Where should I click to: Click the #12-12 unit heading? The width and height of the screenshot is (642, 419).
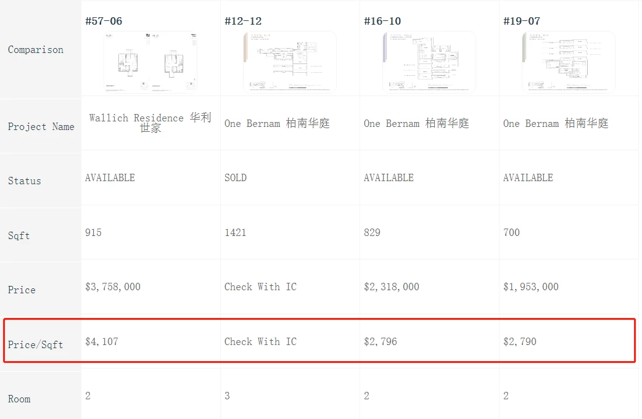pos(243,21)
